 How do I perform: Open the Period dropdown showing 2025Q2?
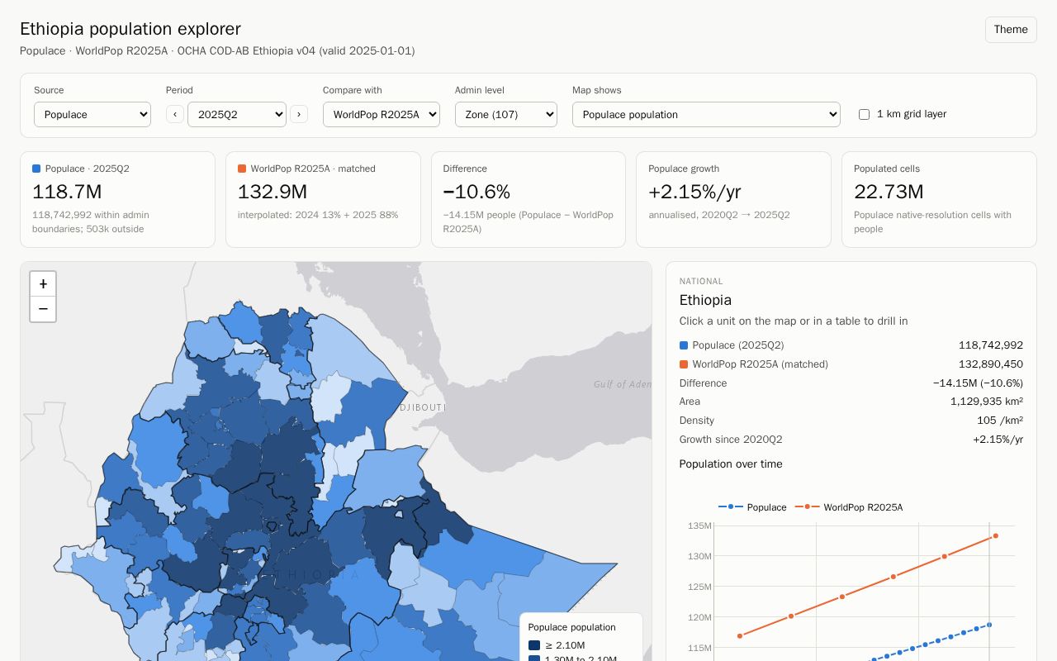coord(237,114)
